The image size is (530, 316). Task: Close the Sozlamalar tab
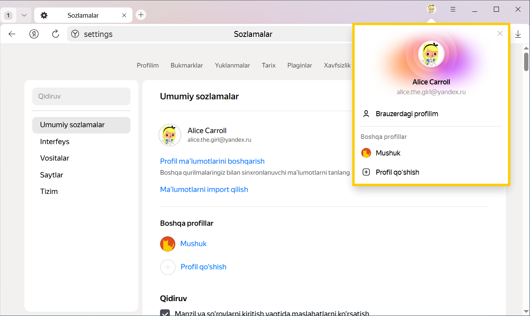coord(124,15)
